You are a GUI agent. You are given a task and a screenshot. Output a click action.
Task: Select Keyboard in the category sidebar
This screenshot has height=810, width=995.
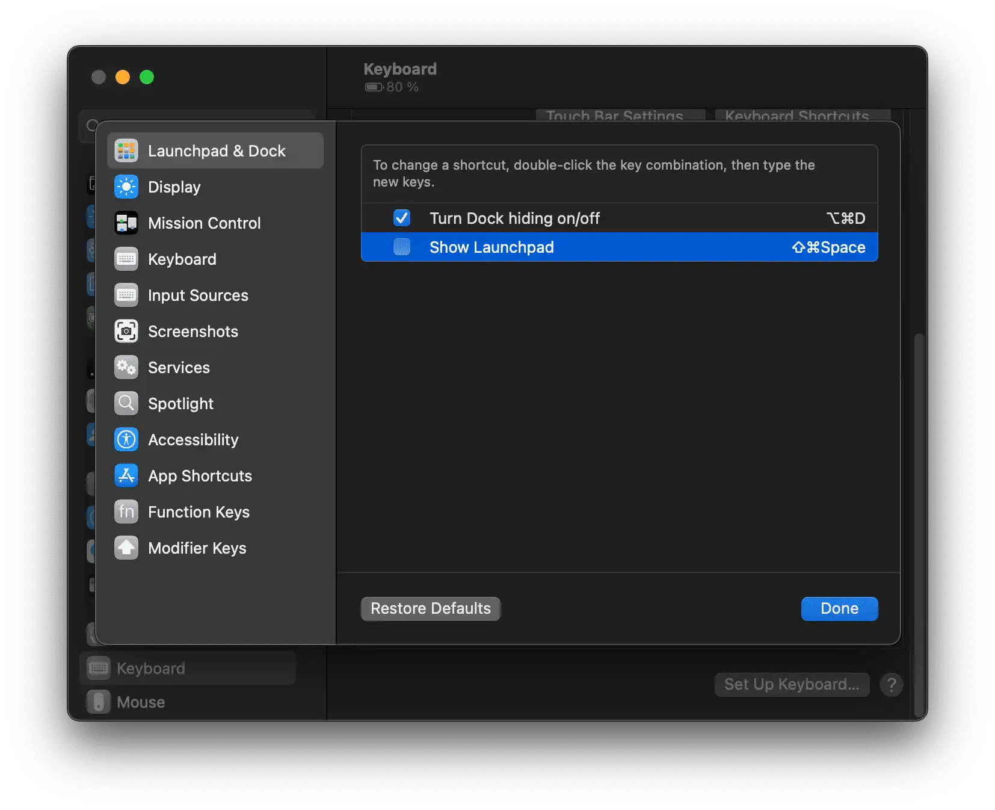[x=182, y=259]
